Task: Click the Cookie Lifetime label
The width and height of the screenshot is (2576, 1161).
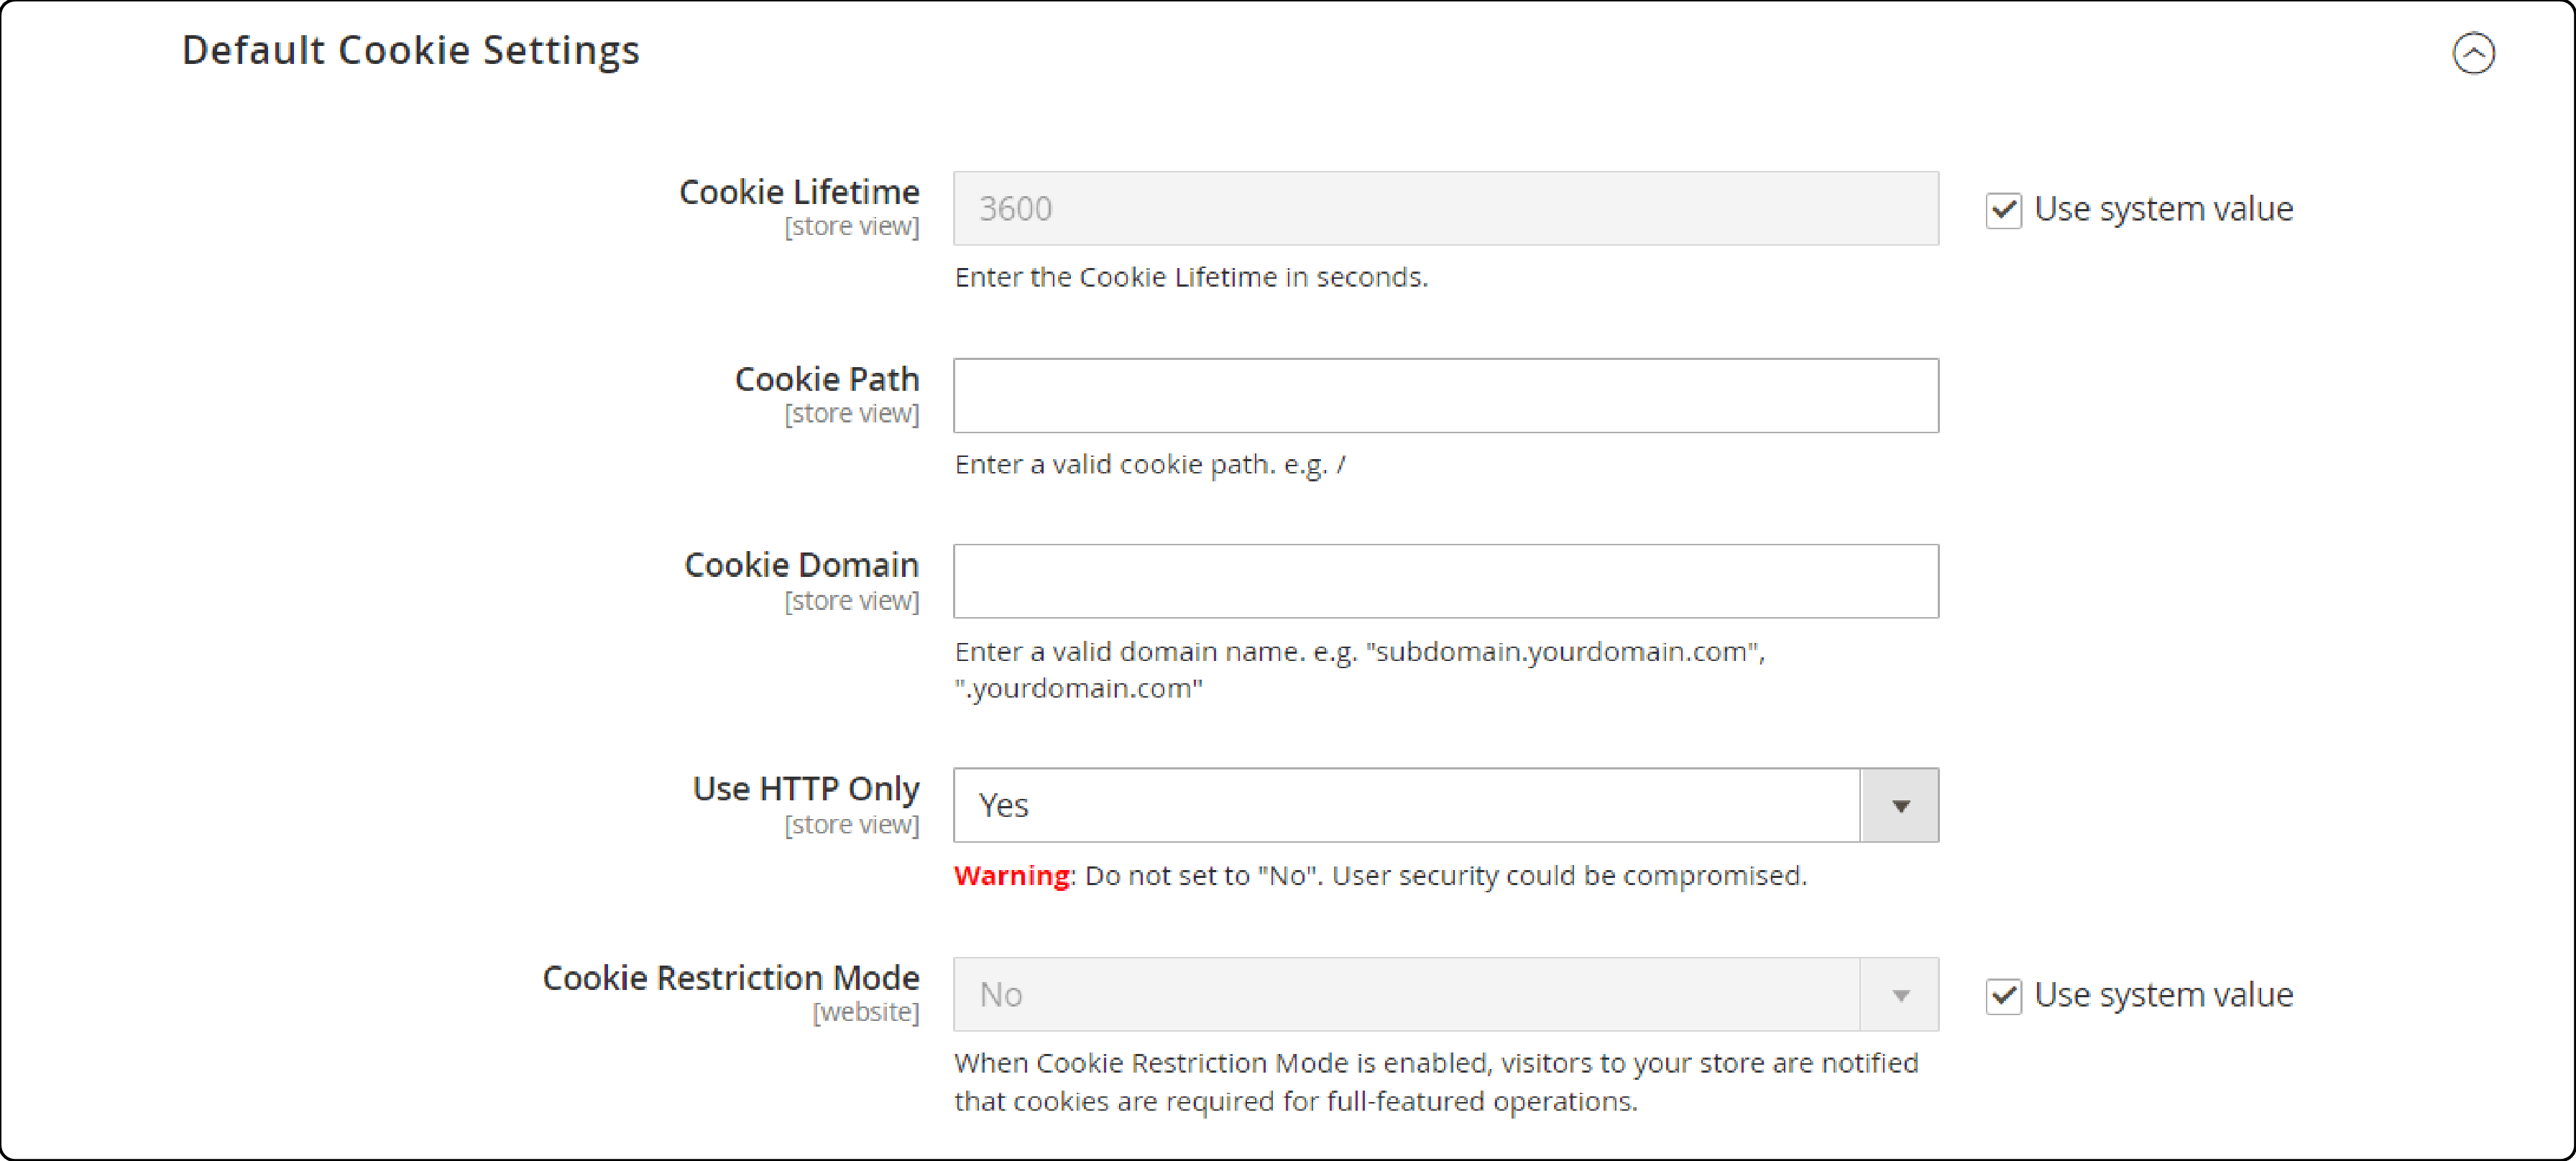Action: 799,192
